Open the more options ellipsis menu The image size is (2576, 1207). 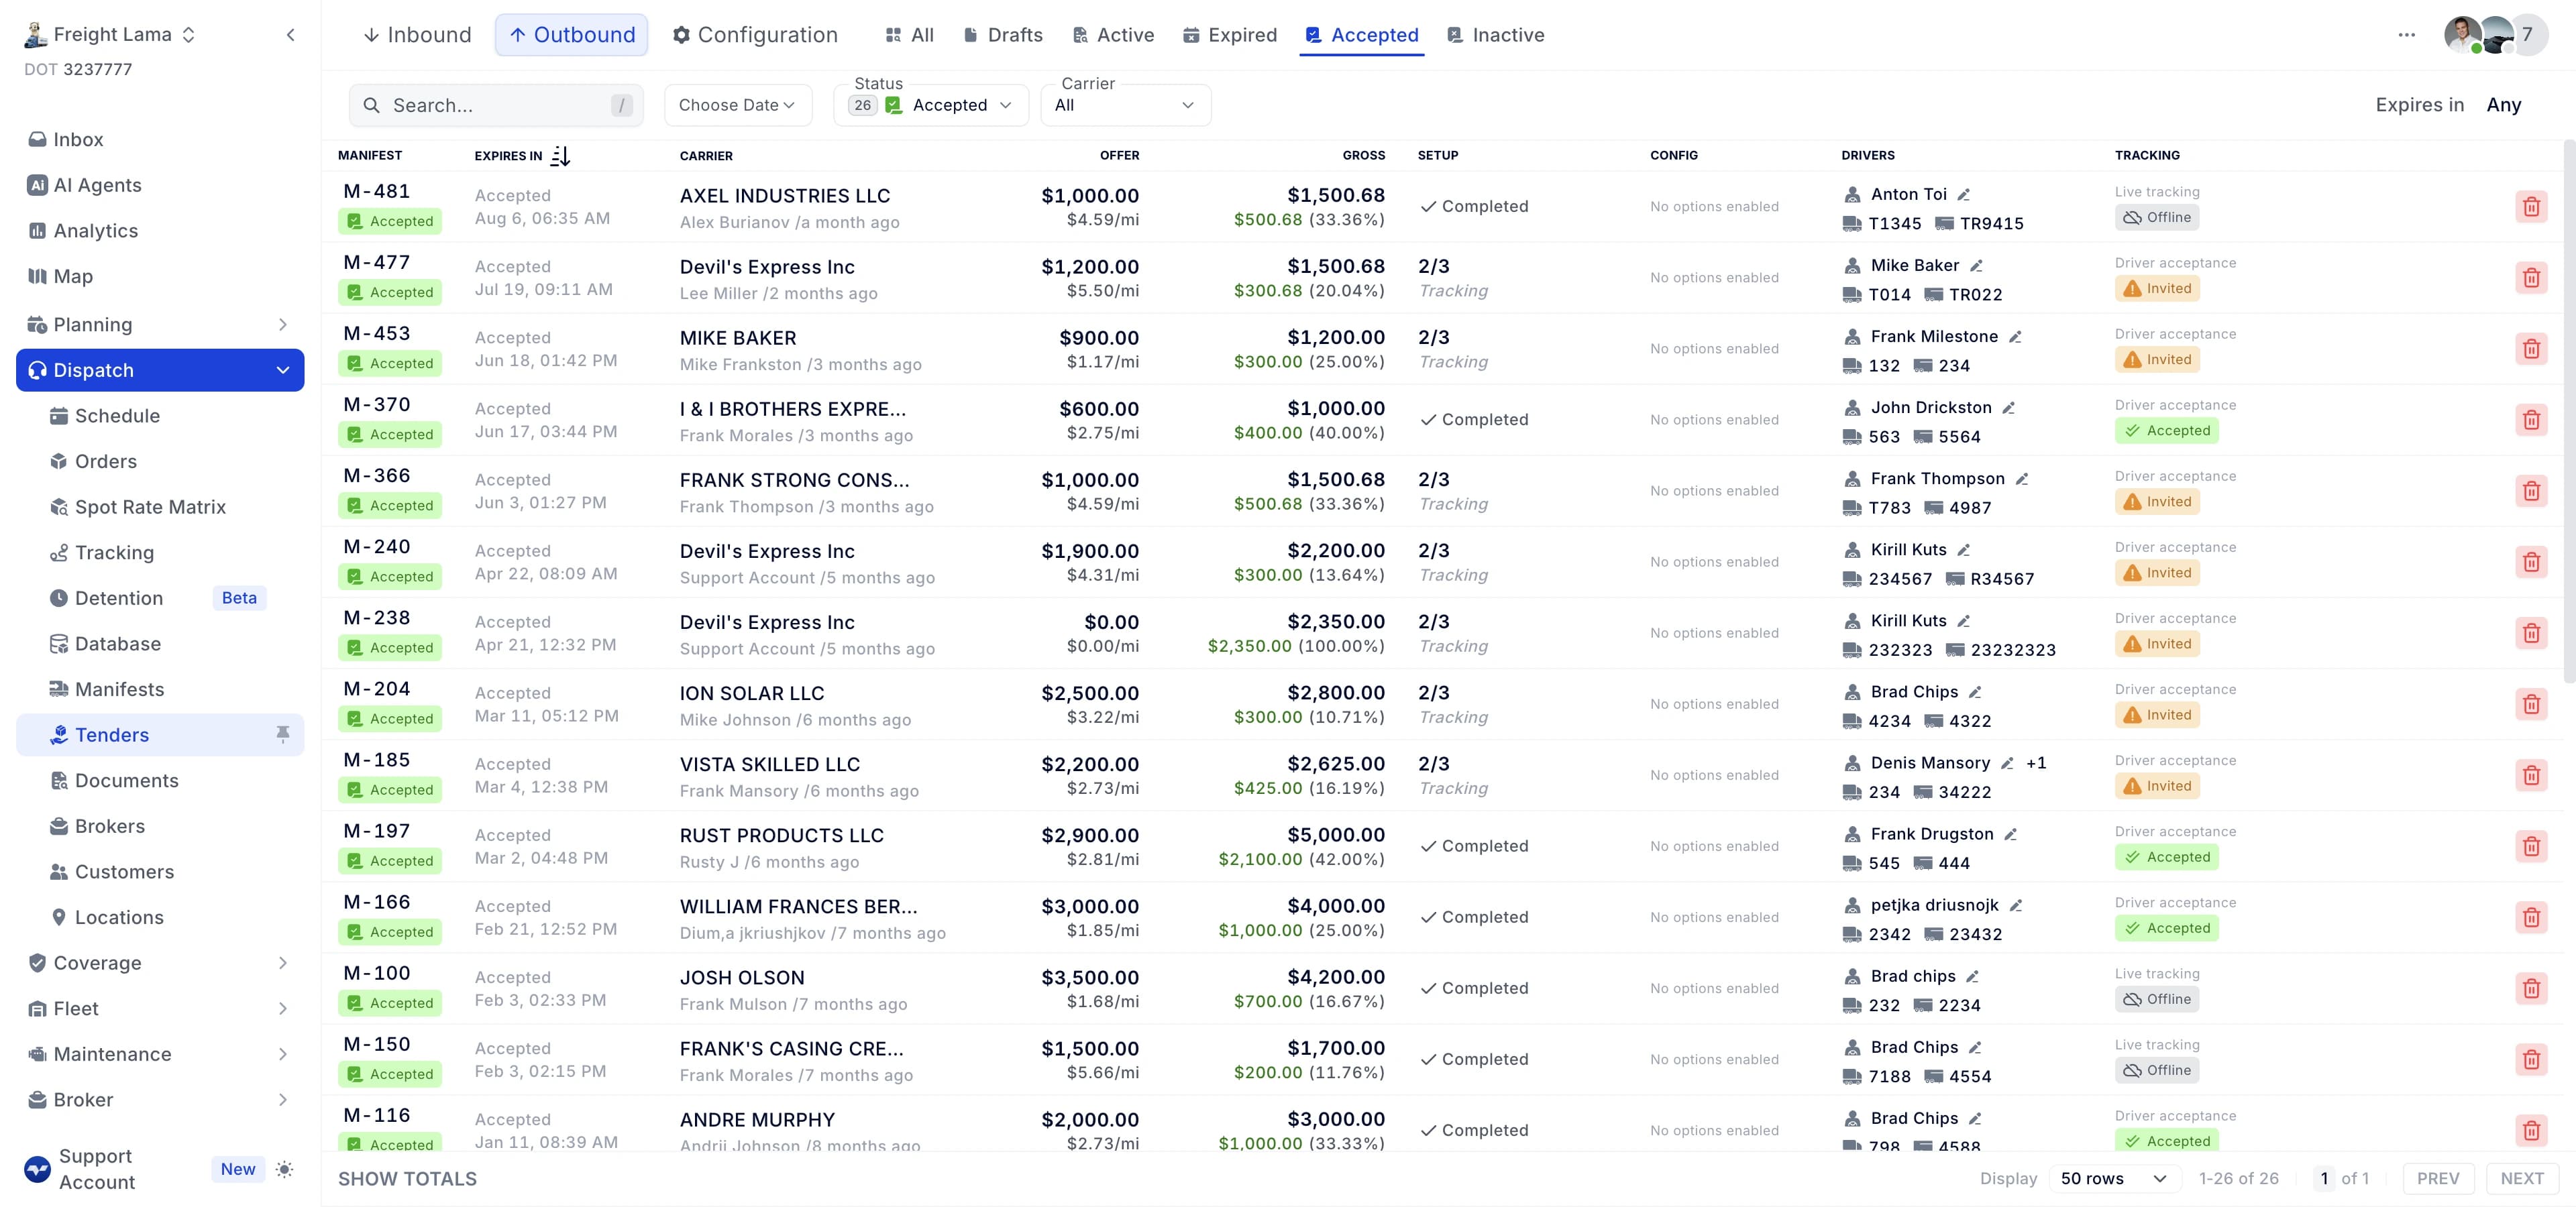[2406, 35]
